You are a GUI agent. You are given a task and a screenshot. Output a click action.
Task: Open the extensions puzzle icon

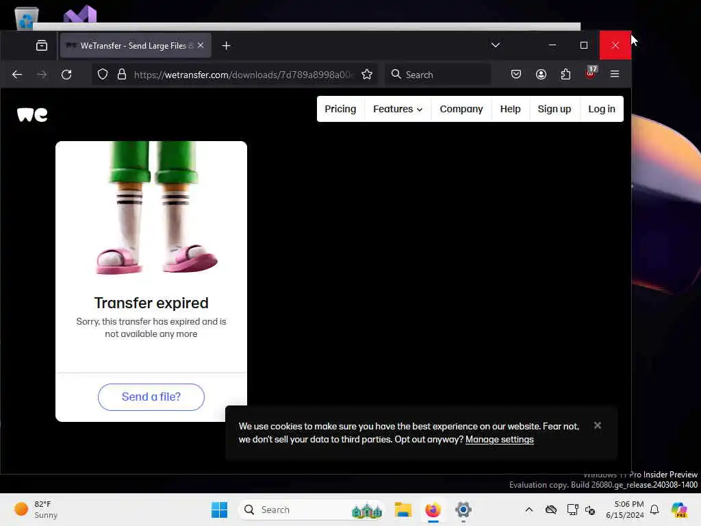pyautogui.click(x=565, y=74)
